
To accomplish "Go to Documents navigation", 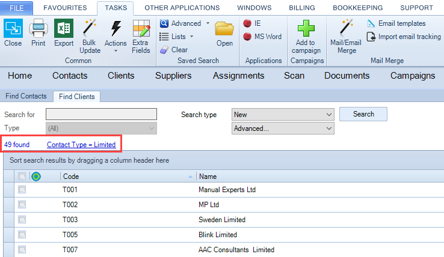I will [x=347, y=76].
